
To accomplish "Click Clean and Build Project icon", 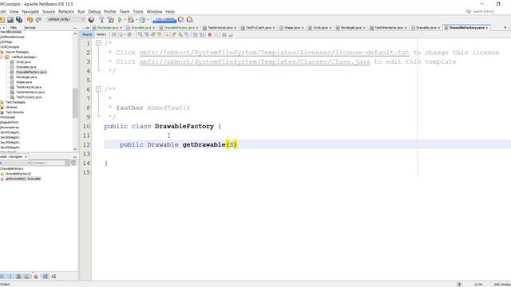I will pyautogui.click(x=111, y=20).
